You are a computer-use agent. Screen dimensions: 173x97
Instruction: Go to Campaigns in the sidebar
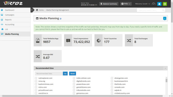15,15
